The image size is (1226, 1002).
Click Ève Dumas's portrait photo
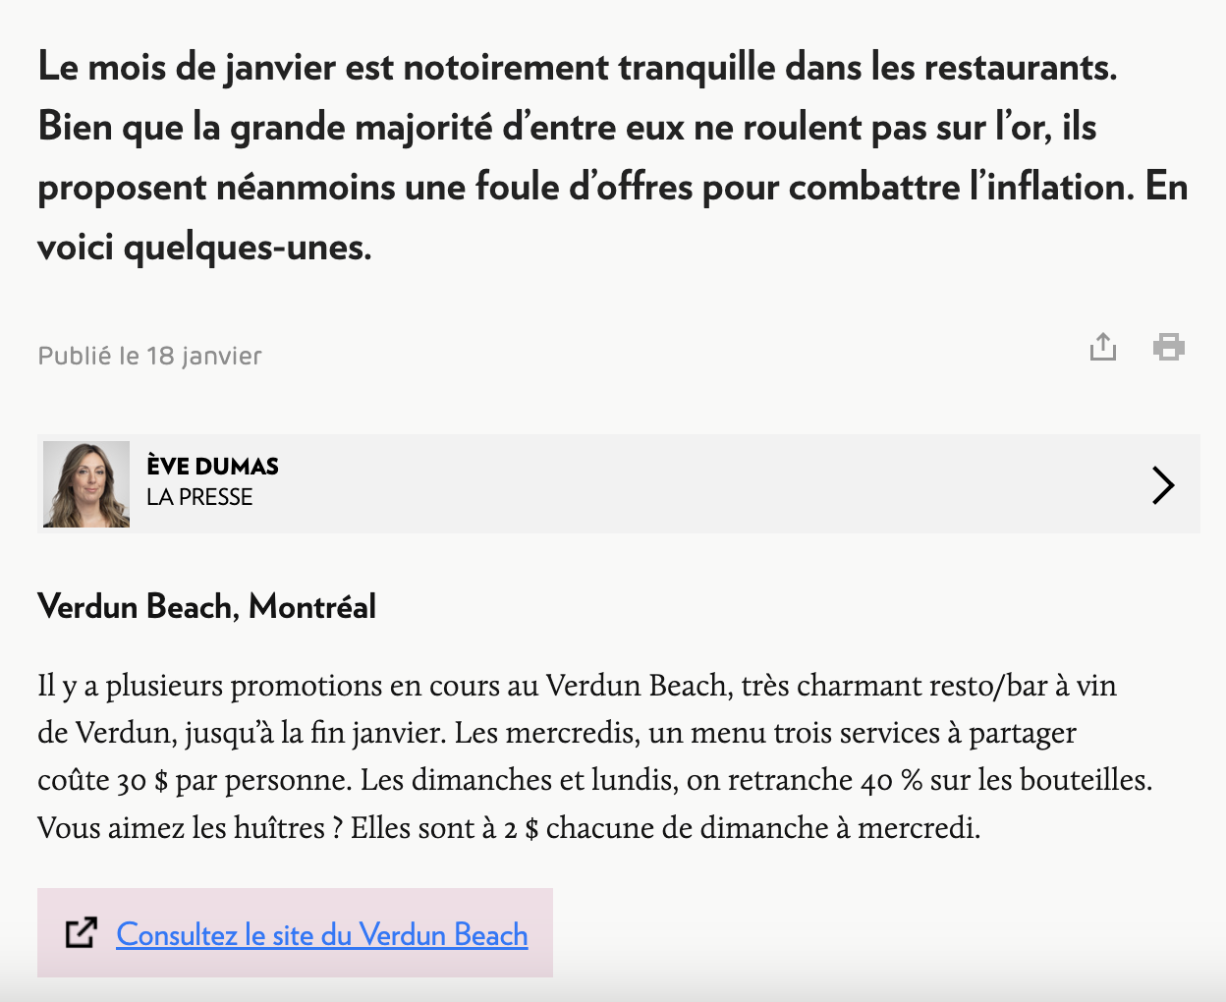click(86, 484)
